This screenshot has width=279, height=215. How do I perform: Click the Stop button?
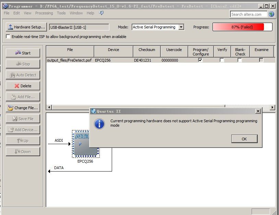pos(23,64)
